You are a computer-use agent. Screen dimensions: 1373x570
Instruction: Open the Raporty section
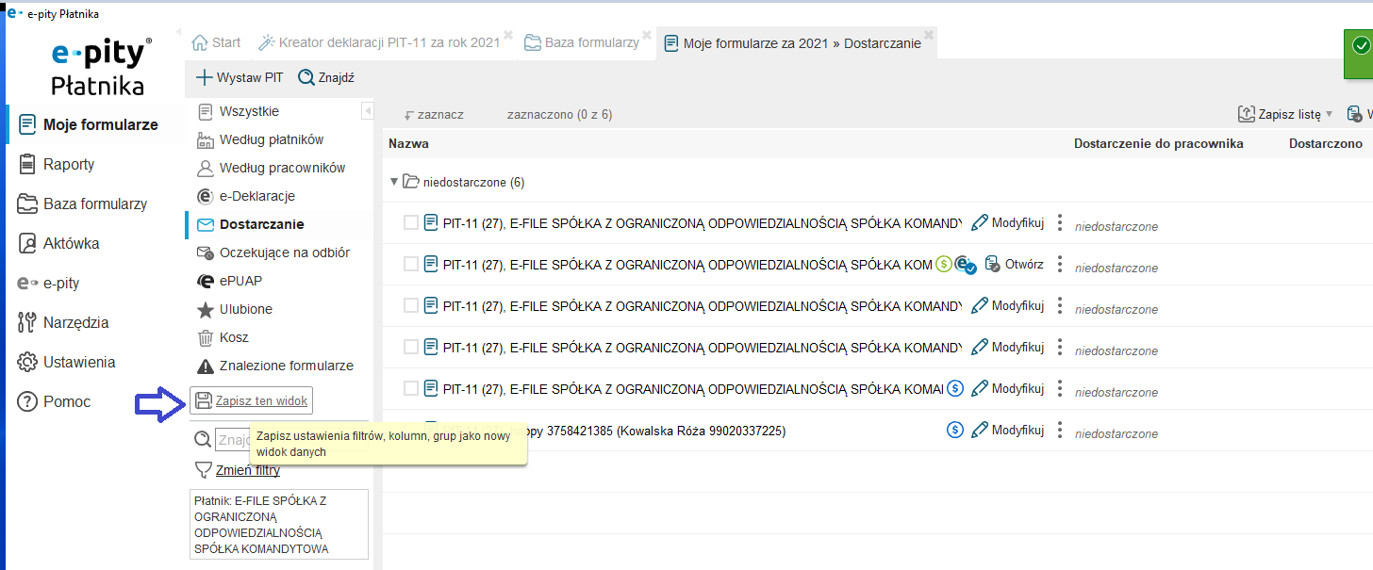tap(57, 164)
